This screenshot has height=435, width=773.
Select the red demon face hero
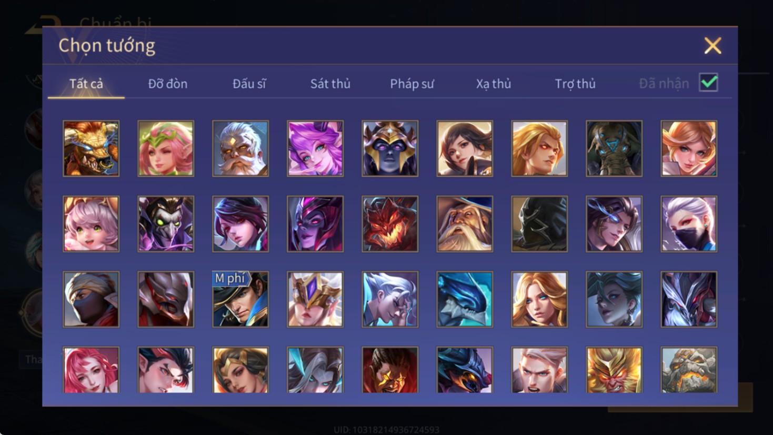[x=390, y=224]
